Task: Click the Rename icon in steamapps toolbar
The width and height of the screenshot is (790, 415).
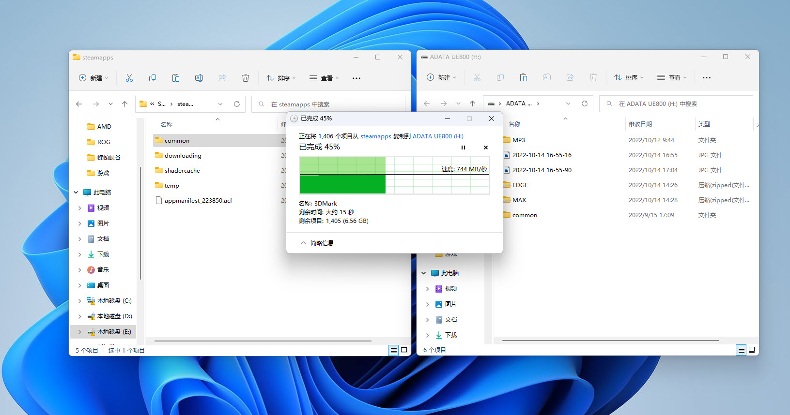Action: point(199,78)
